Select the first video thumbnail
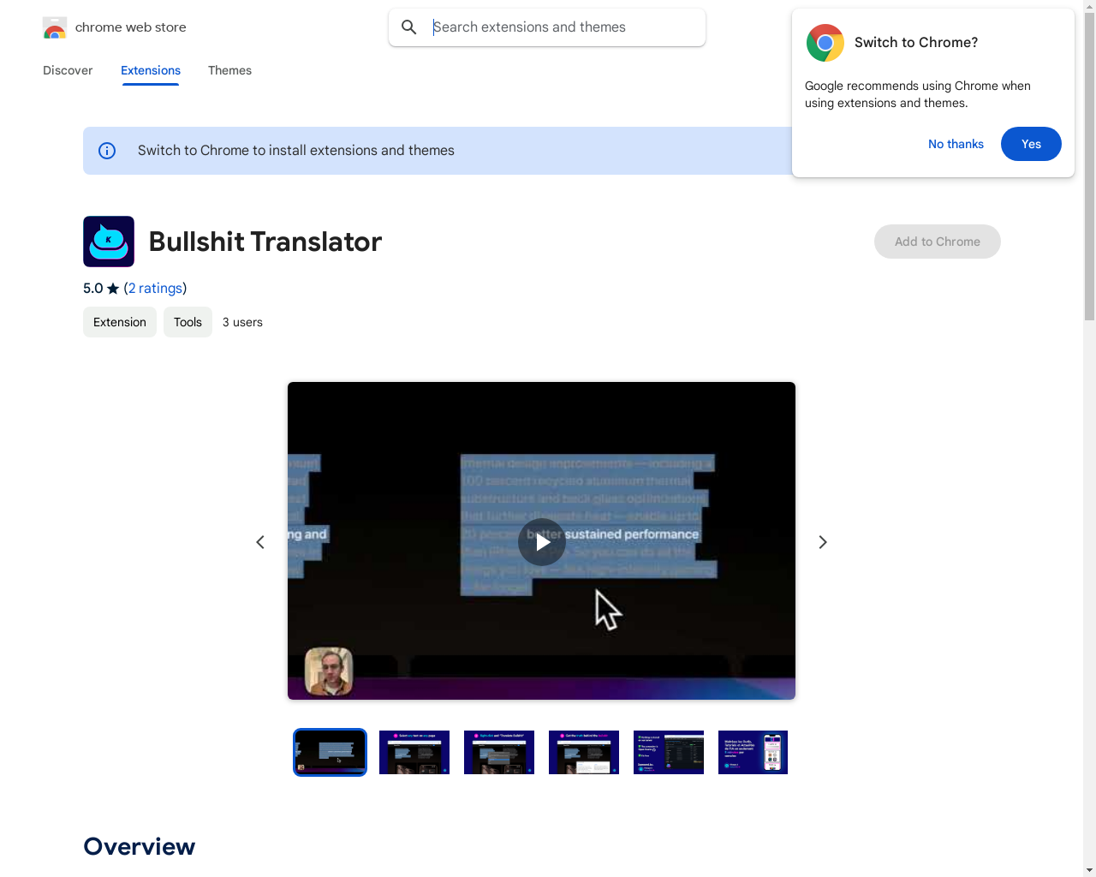Viewport: 1096px width, 877px height. pyautogui.click(x=330, y=752)
